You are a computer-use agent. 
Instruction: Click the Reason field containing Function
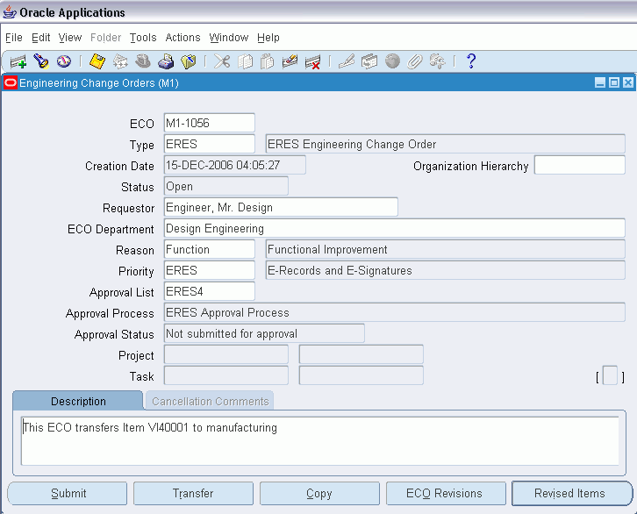pos(209,250)
